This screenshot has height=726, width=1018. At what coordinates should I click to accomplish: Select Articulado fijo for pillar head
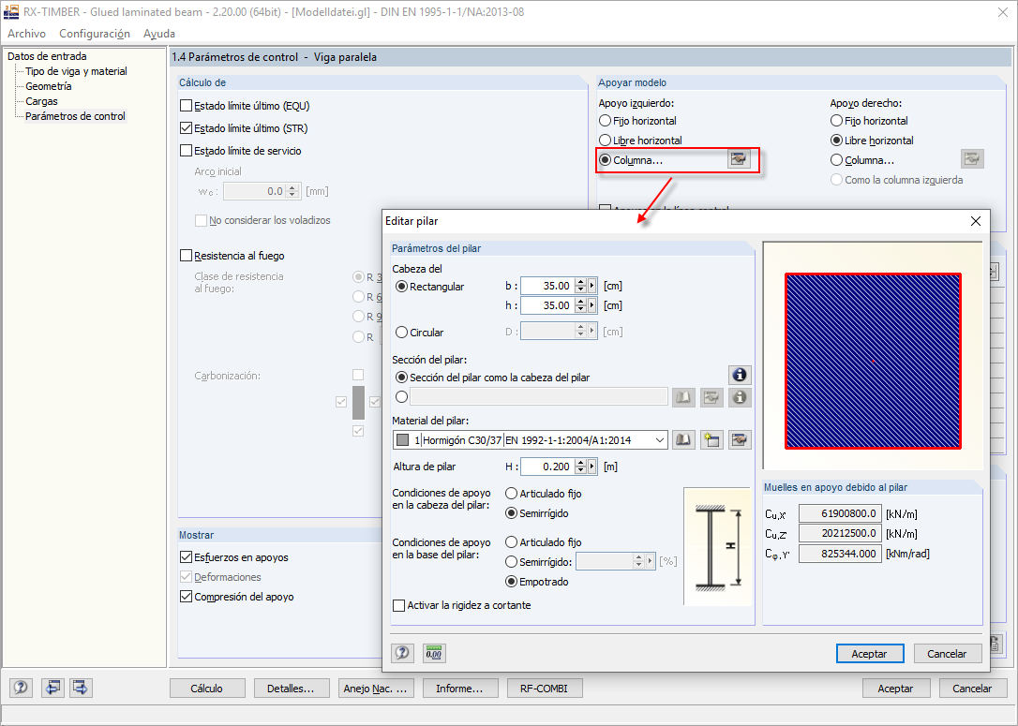pos(512,494)
